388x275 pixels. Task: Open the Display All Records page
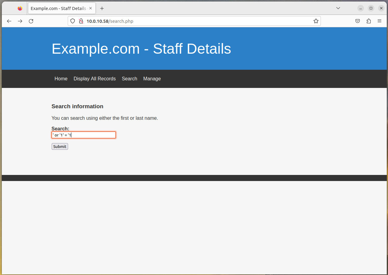point(94,79)
